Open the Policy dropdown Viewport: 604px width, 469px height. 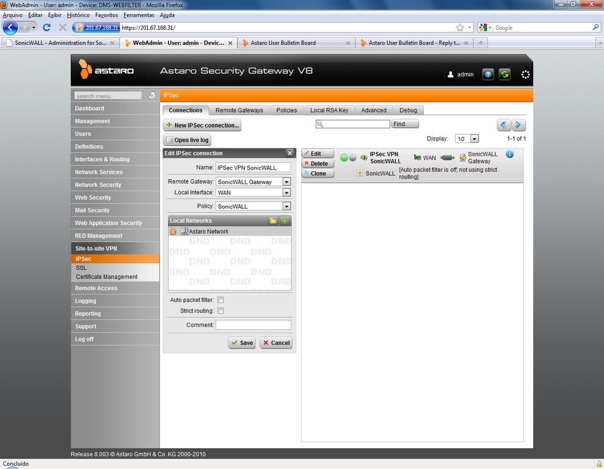tap(286, 206)
